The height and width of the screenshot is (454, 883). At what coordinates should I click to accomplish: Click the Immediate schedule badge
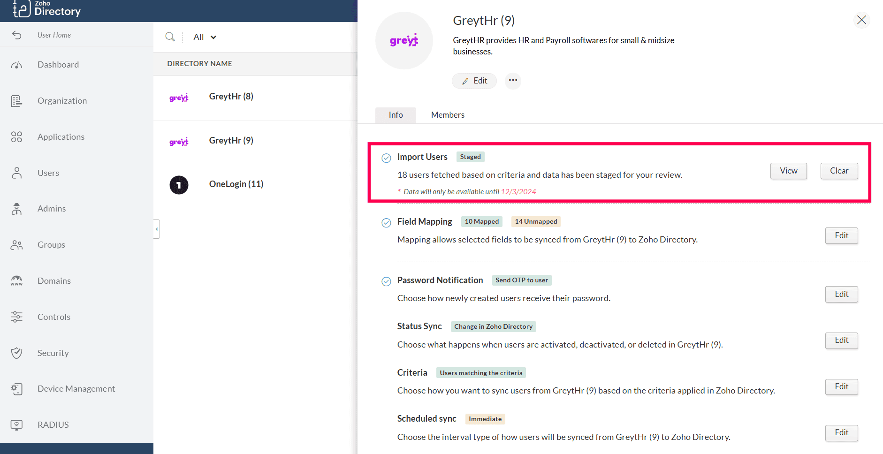tap(485, 419)
